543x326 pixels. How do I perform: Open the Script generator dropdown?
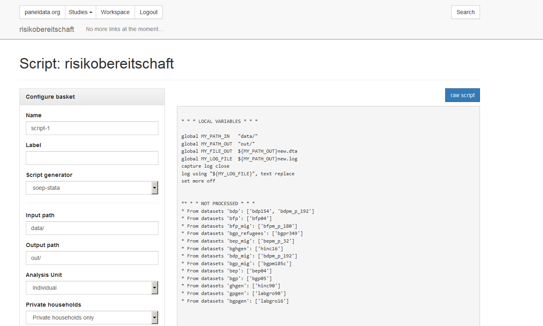pos(92,188)
